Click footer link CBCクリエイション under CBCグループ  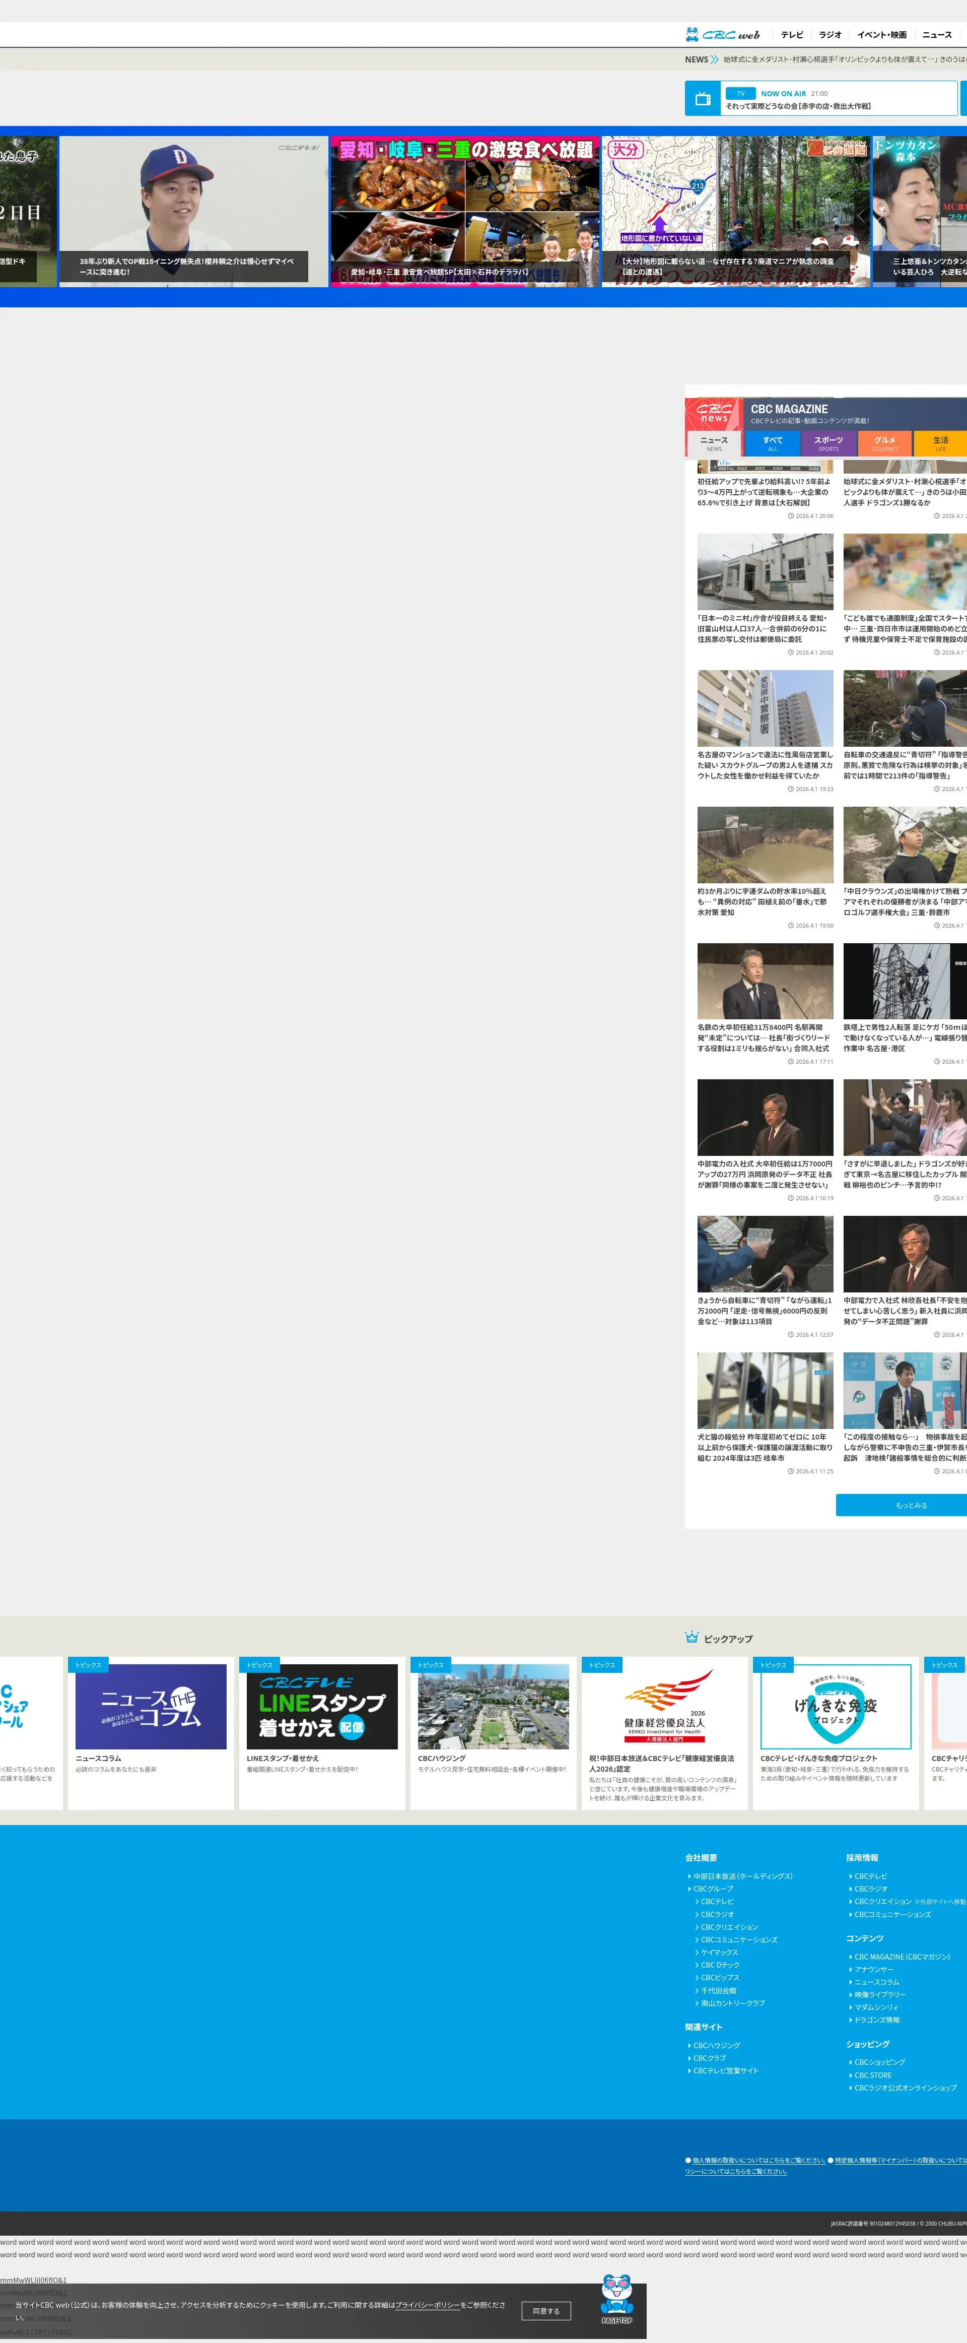click(x=729, y=1927)
